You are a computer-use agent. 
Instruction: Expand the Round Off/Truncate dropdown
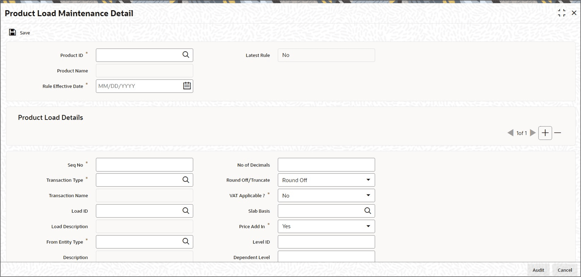[368, 180]
